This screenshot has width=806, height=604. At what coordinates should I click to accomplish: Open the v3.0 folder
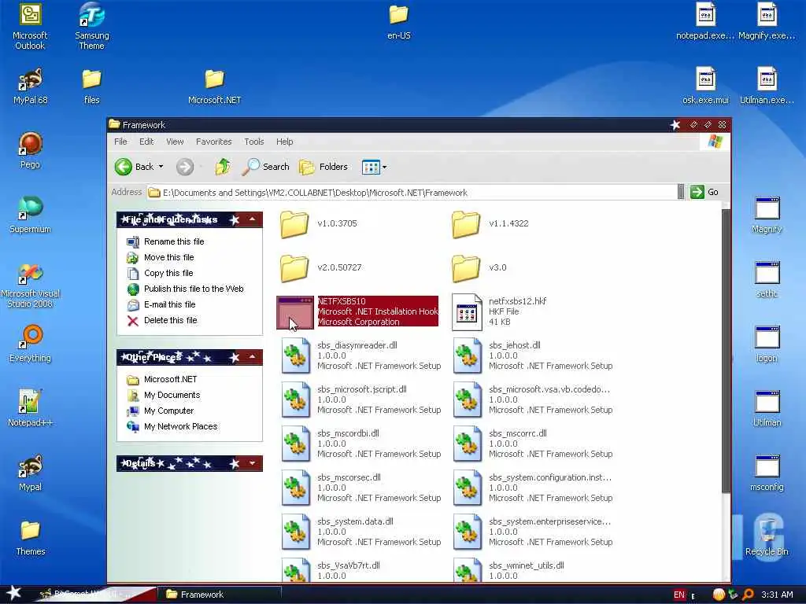click(466, 268)
